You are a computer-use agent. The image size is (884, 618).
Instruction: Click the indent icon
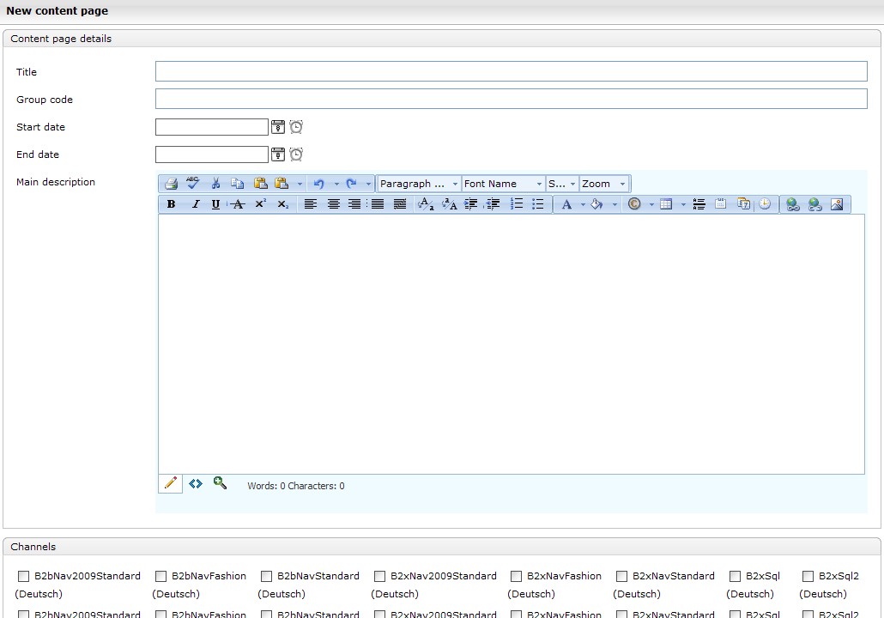(471, 204)
